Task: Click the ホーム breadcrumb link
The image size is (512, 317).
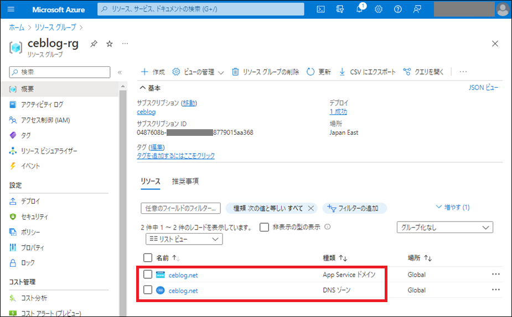Action: point(17,28)
